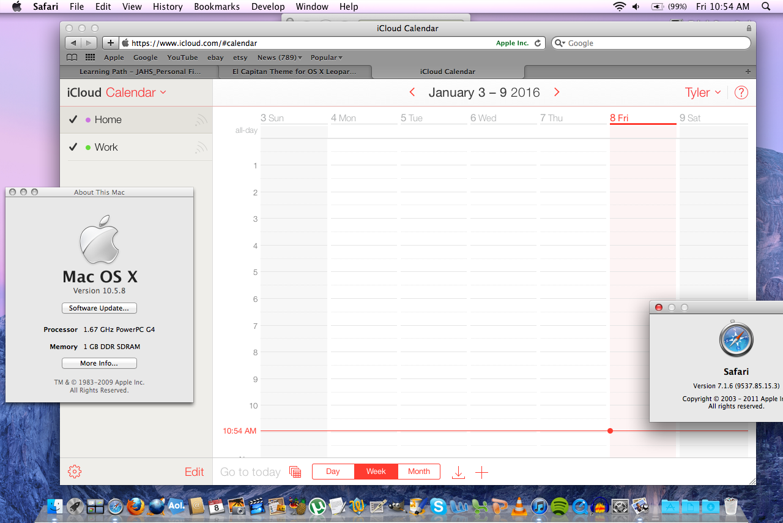Add a new event with plus icon
The width and height of the screenshot is (783, 523).
click(482, 472)
